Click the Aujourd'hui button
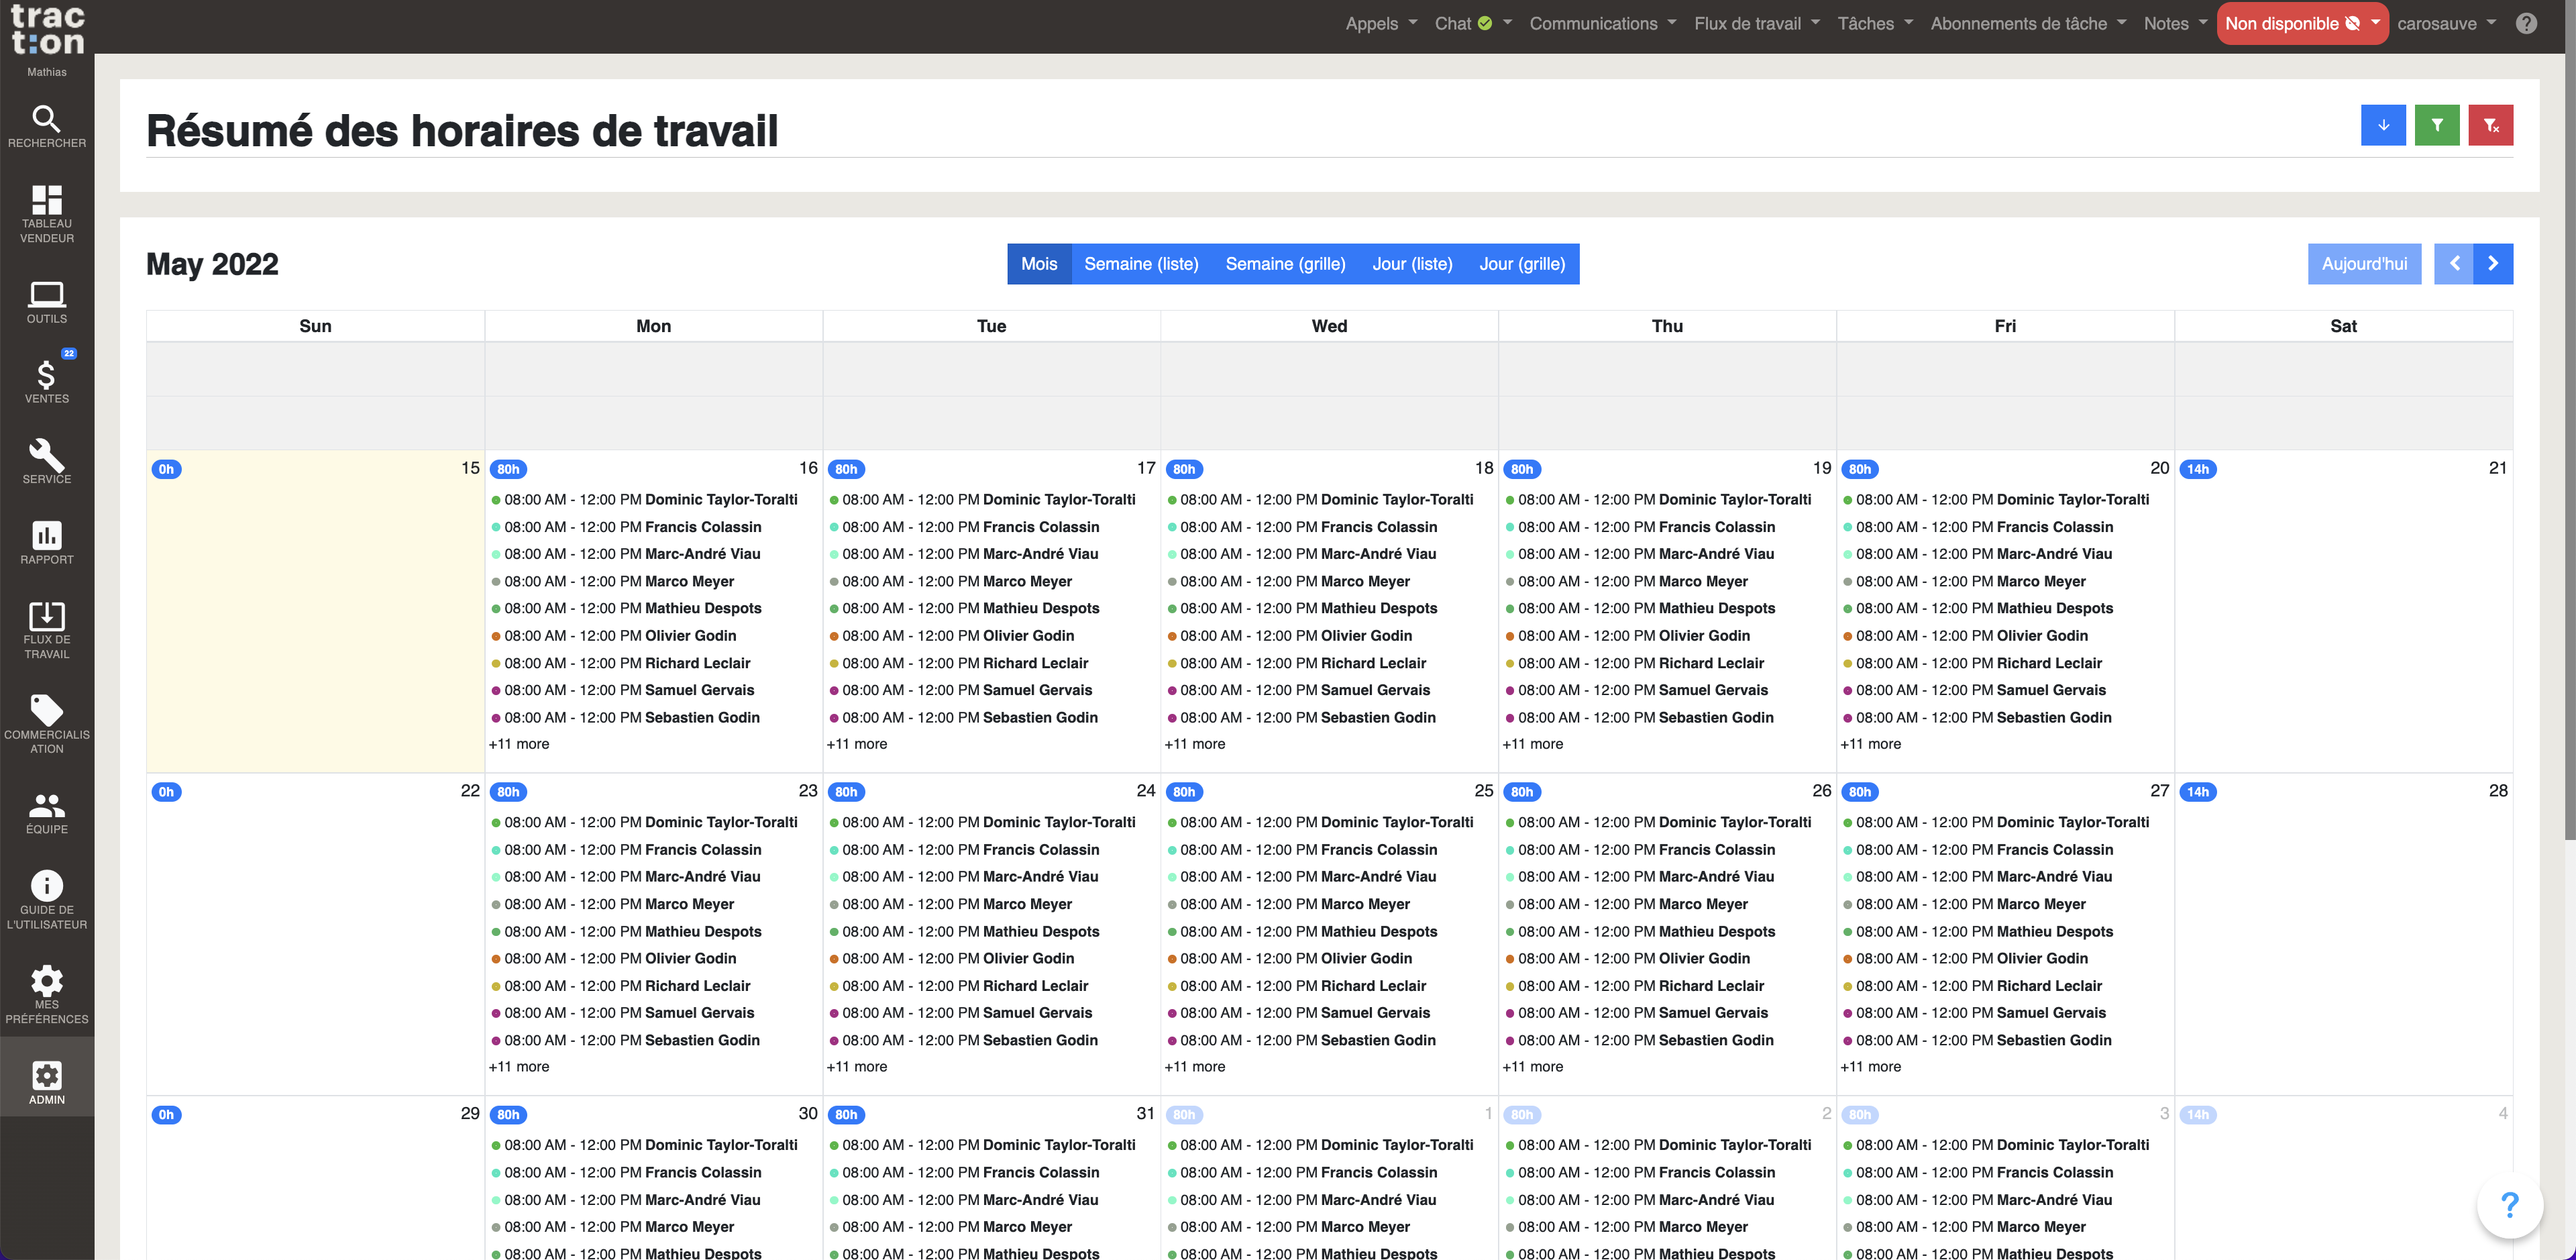2576x1260 pixels. (x=2364, y=264)
